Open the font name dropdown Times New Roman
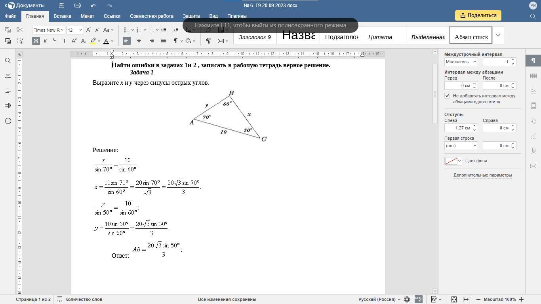The width and height of the screenshot is (541, 304). click(x=63, y=30)
